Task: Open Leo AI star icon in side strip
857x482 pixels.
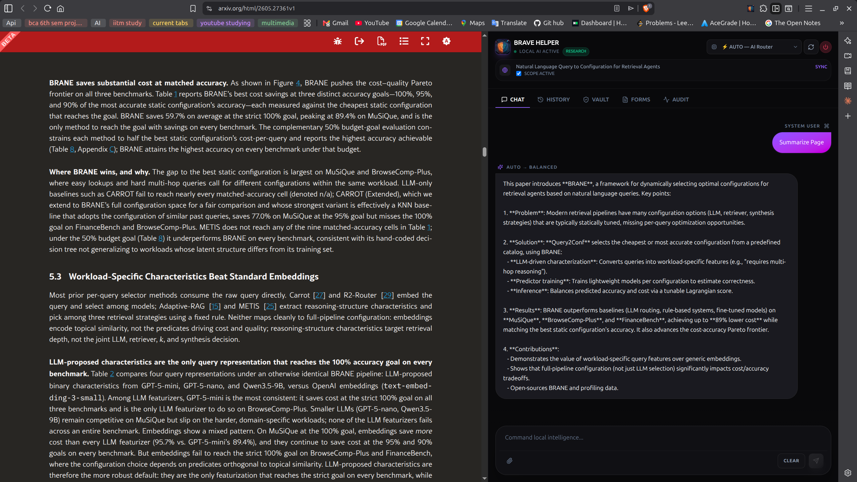Action: point(848,41)
